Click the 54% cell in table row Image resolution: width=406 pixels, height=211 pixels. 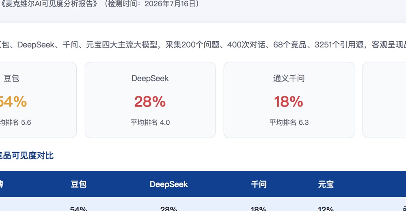79,208
